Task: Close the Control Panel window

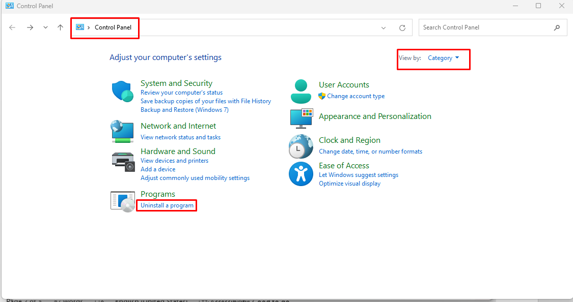Action: click(562, 6)
